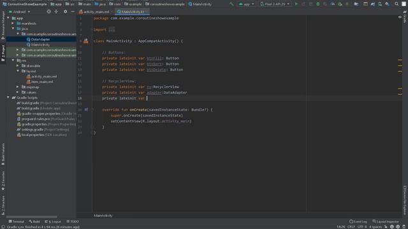The image size is (408, 229).
Task: Open the Build Variants side tab
Action: pyautogui.click(x=3, y=154)
